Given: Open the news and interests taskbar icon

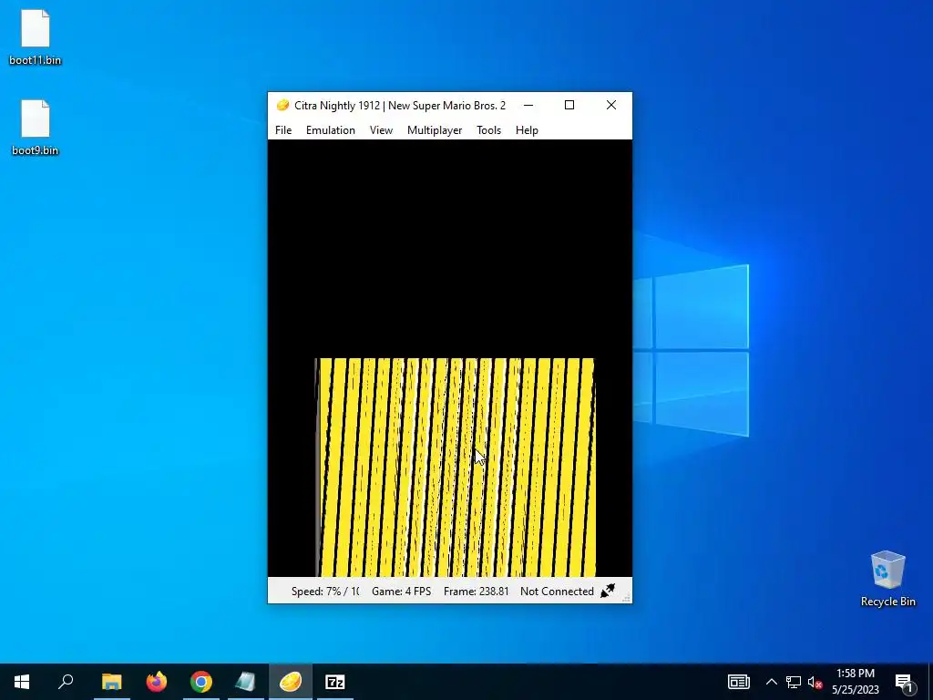Looking at the screenshot, I should click(x=738, y=682).
